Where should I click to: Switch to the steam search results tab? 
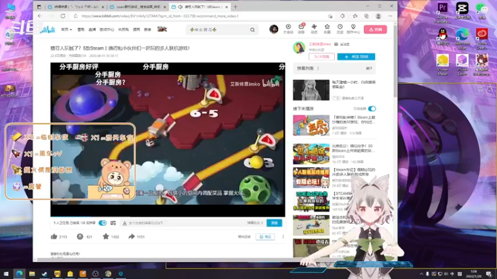click(x=137, y=7)
